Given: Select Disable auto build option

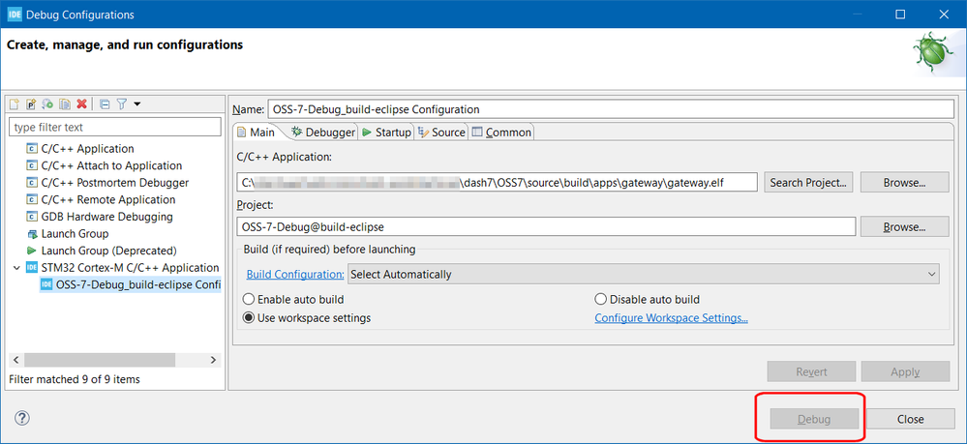Looking at the screenshot, I should pyautogui.click(x=601, y=300).
